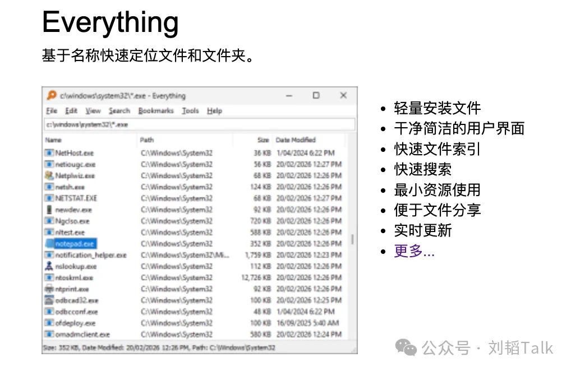
Task: Click the netiougc.exe file icon
Action: pyautogui.click(x=49, y=164)
